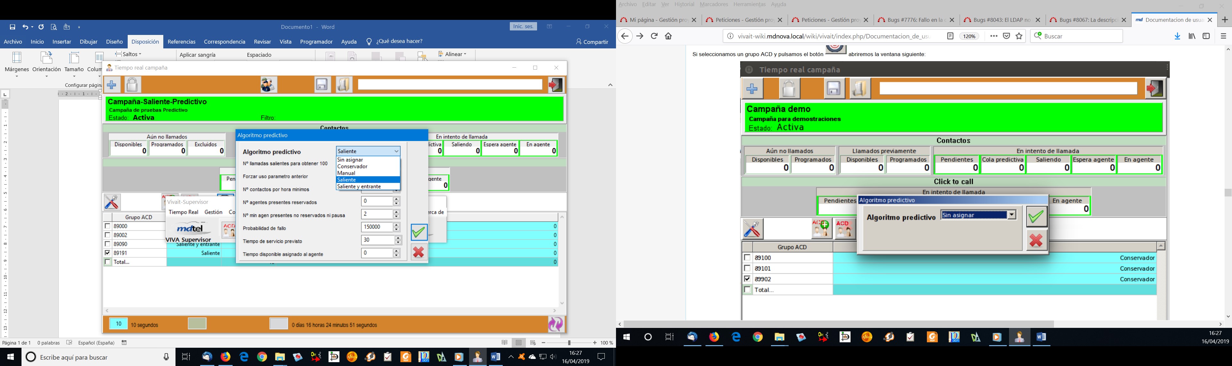Viewport: 1232px width, 366px height.
Task: Click the Firefox Buscar search field
Action: pos(1076,36)
